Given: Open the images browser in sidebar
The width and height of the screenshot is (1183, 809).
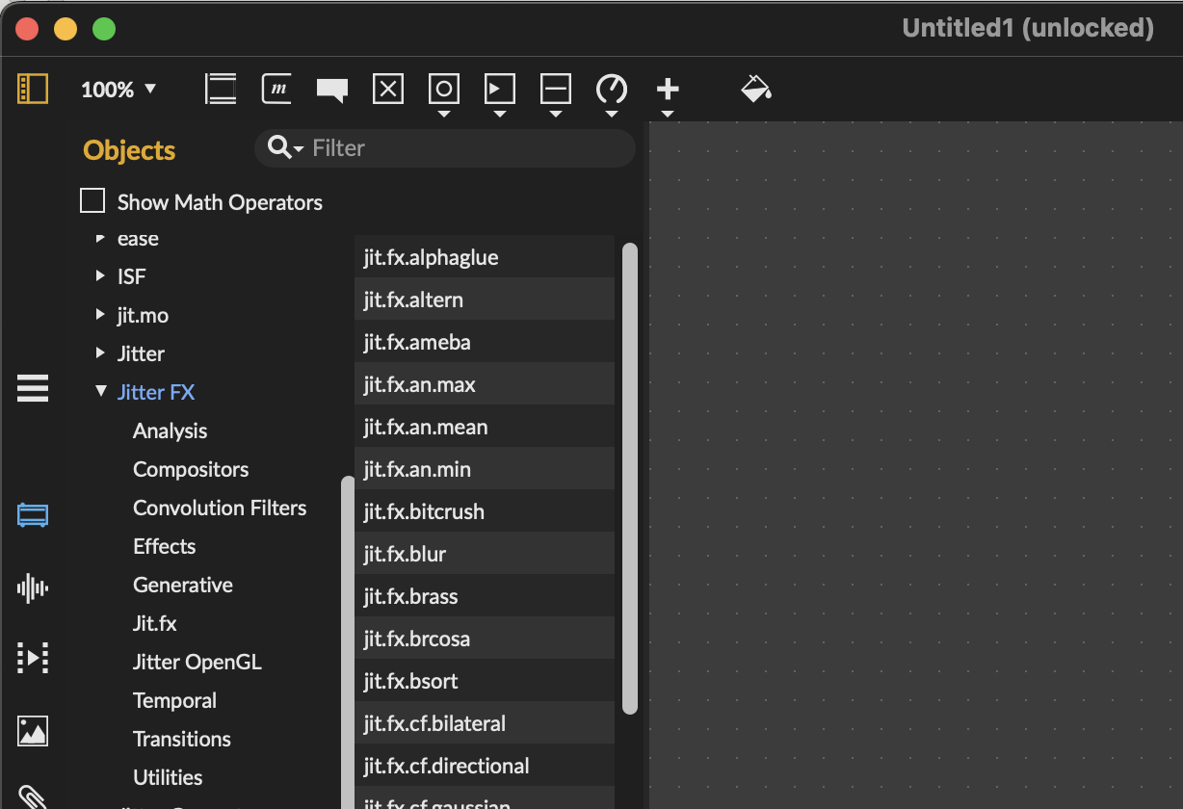Looking at the screenshot, I should pos(33,730).
